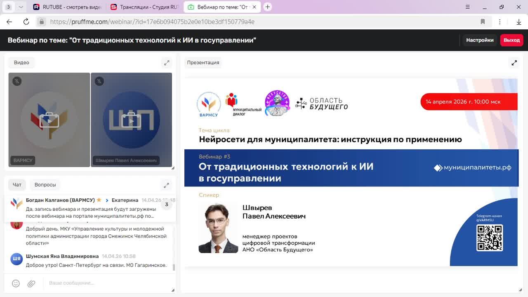Play the Швырев Павел Алексеевич video stream
Image resolution: width=528 pixels, height=297 pixels.
tap(131, 120)
